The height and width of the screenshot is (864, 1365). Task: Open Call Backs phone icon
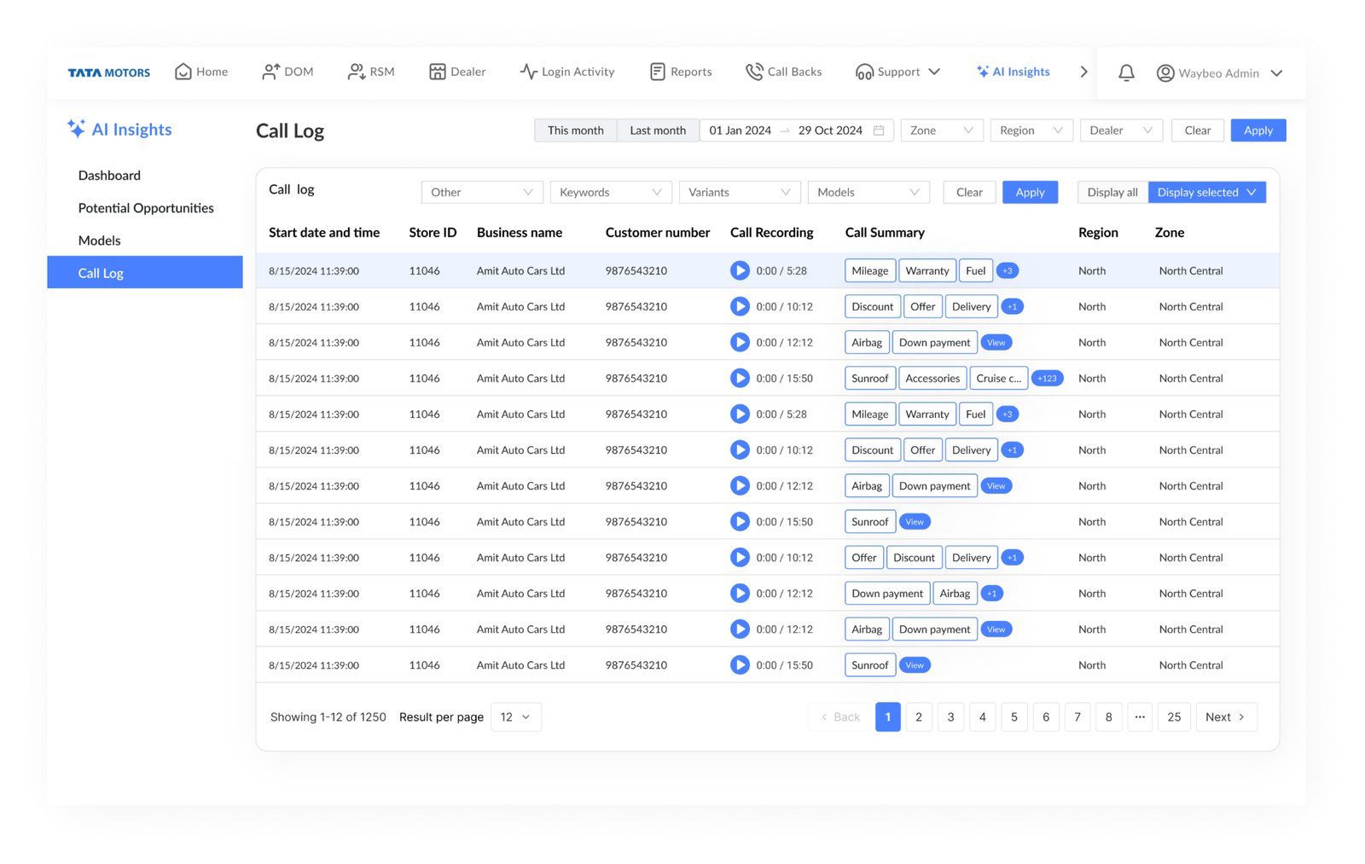point(753,72)
